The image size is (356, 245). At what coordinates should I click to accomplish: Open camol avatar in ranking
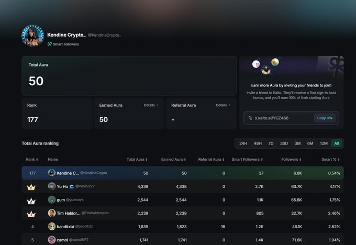click(x=52, y=240)
